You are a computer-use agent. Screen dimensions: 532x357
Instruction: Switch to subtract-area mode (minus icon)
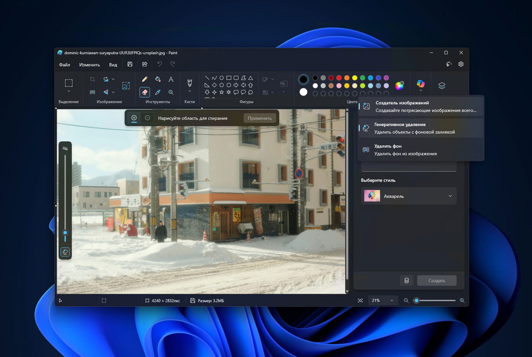(148, 118)
